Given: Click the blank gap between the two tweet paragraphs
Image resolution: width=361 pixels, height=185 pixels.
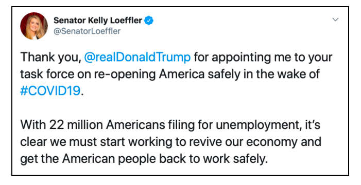Looking at the screenshot, I should (x=170, y=108).
